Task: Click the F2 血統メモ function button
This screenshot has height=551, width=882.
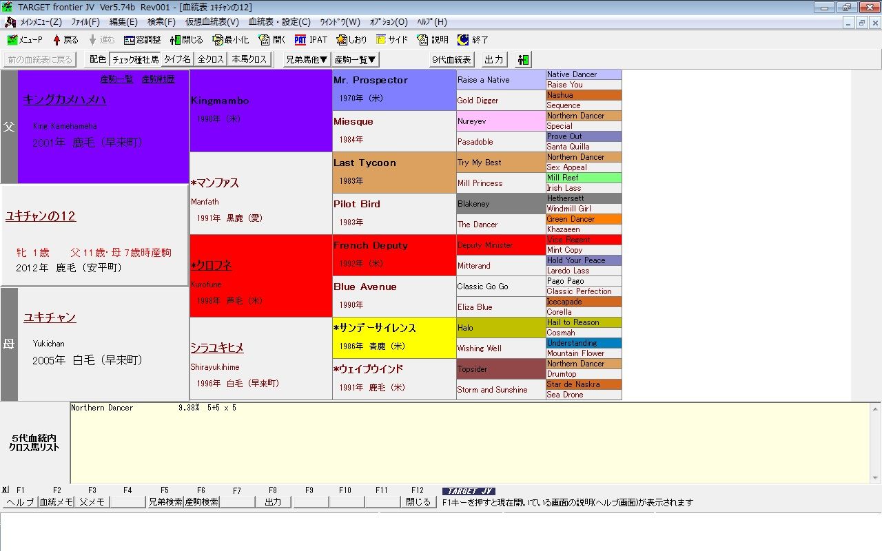Action: click(57, 502)
